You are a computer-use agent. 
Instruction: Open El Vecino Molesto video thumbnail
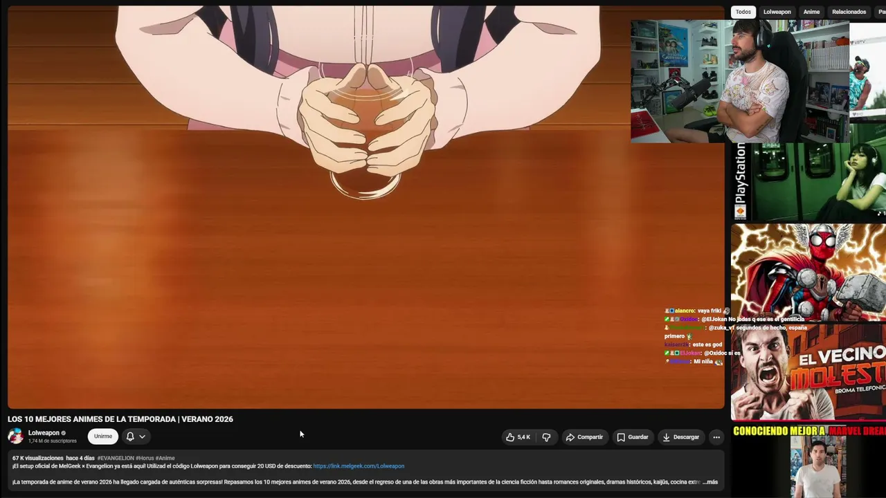coord(808,372)
